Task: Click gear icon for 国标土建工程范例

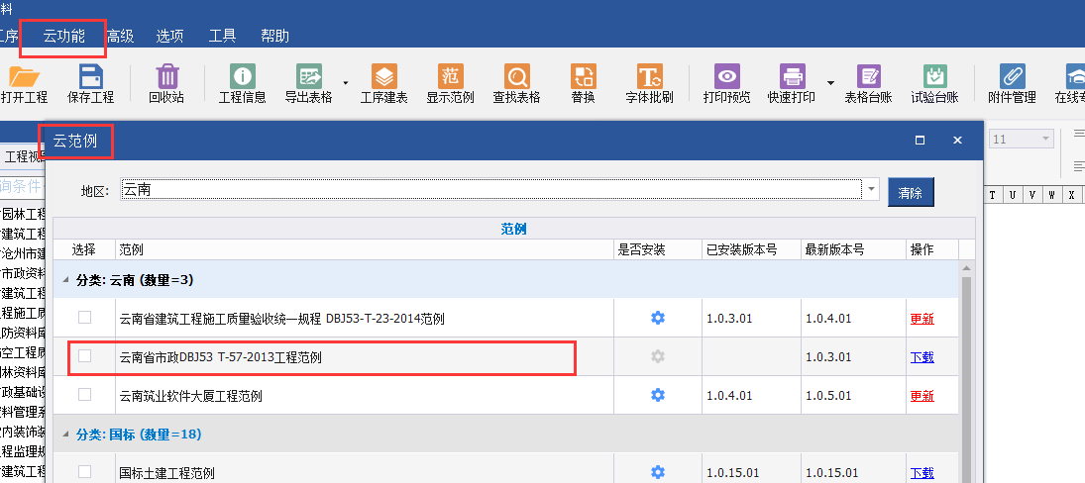Action: tap(657, 473)
